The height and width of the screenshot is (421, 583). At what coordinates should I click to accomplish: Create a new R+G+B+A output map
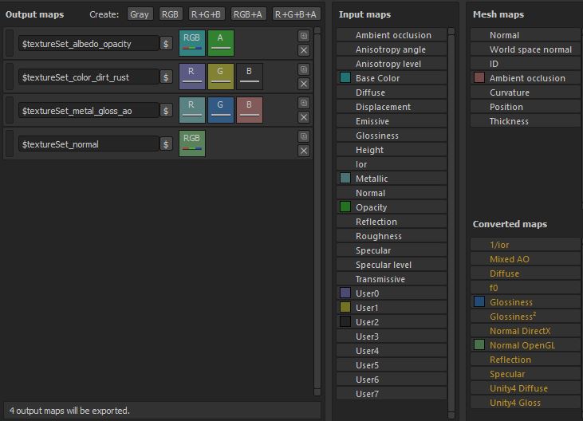297,14
